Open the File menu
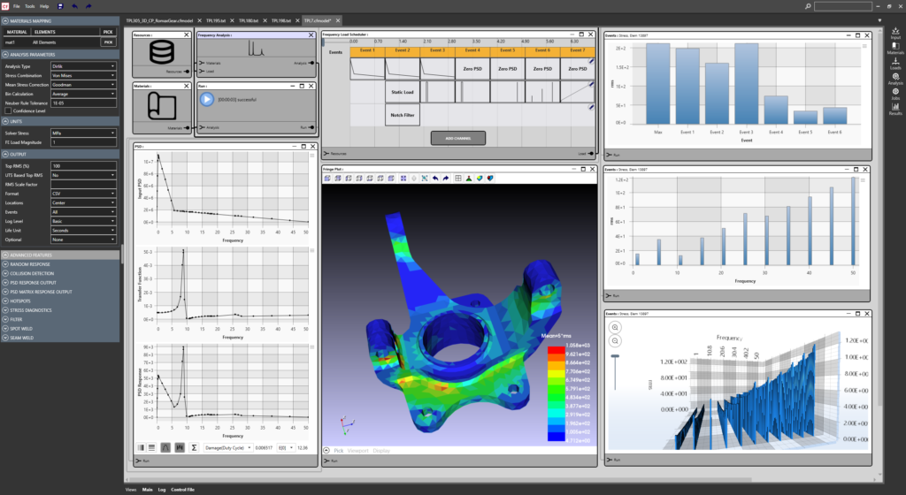Screen dimensions: 906x495 (16, 6)
